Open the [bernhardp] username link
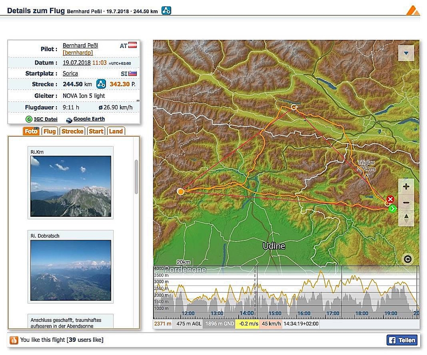427x355 pixels. 78,52
